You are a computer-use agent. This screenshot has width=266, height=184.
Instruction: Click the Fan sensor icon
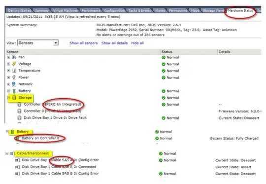pyautogui.click(x=14, y=57)
